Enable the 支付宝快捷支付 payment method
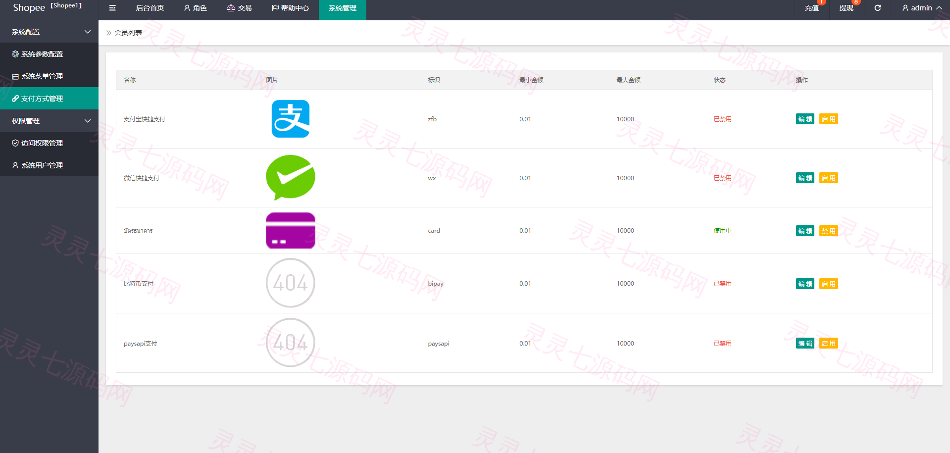Screen dimensions: 950x453 829,119
